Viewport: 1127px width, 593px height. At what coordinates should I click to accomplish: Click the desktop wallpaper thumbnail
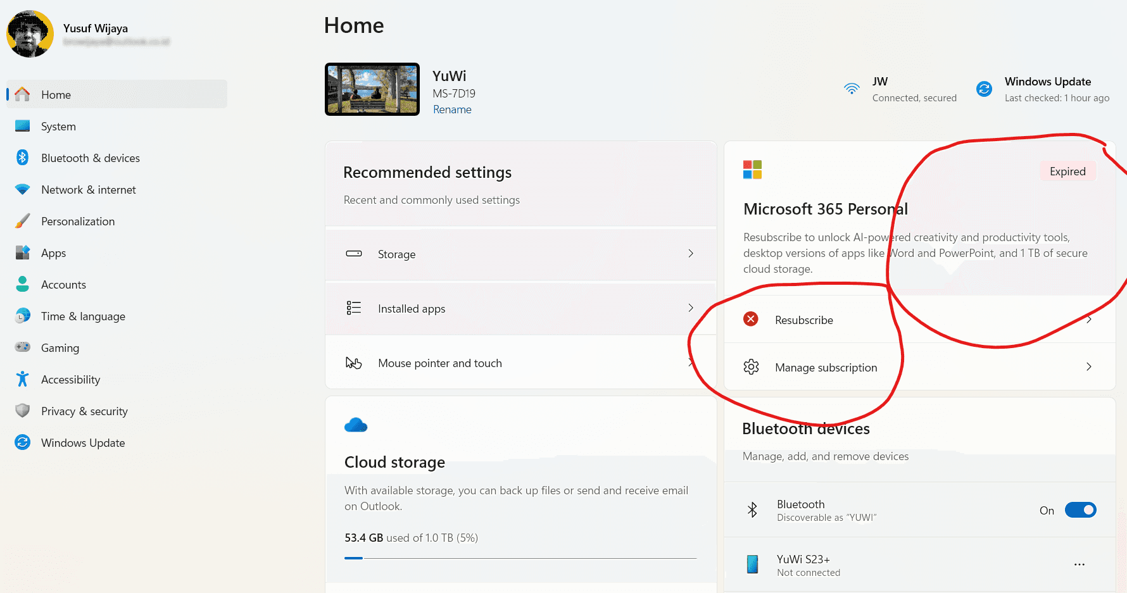pos(372,89)
